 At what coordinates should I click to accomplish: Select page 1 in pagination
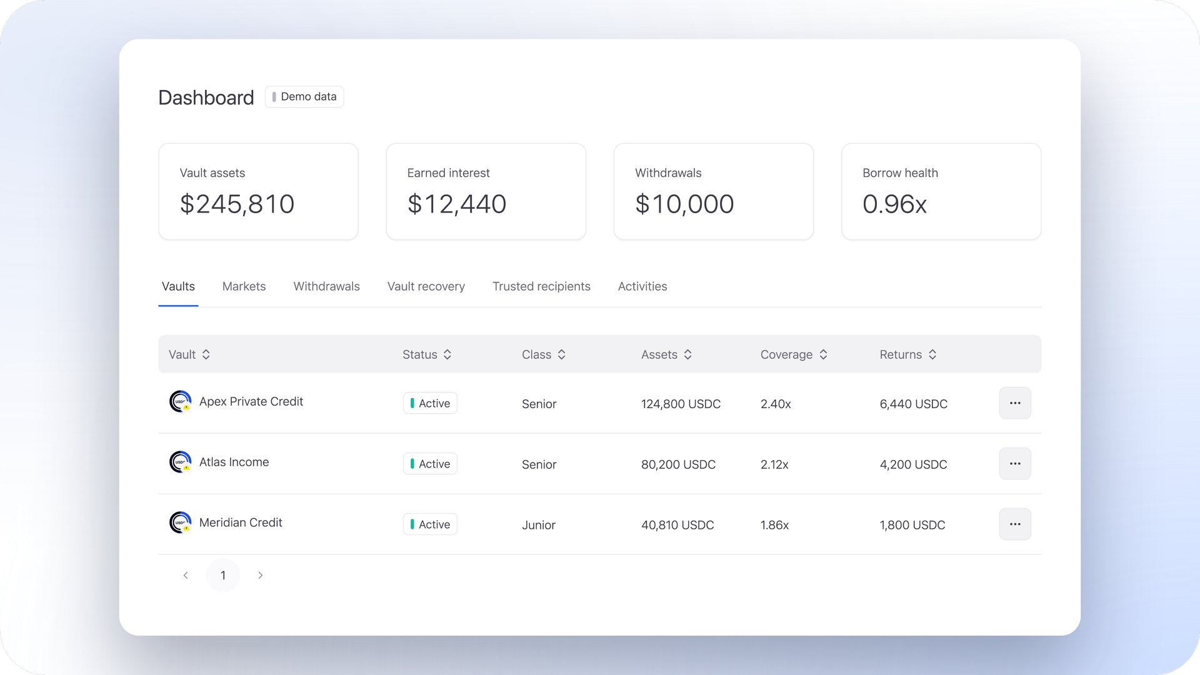click(223, 575)
